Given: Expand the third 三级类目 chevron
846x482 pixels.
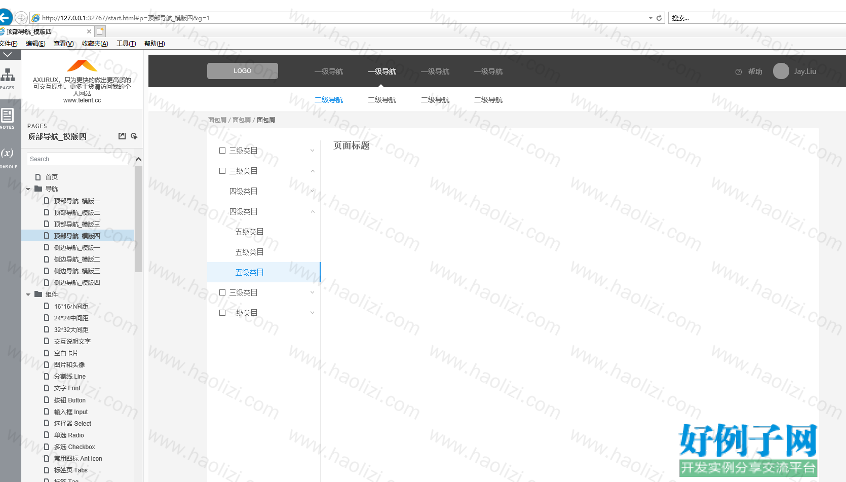Looking at the screenshot, I should [x=313, y=292].
